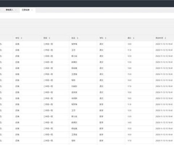Sort by the 学校 column sort icon

[21, 38]
